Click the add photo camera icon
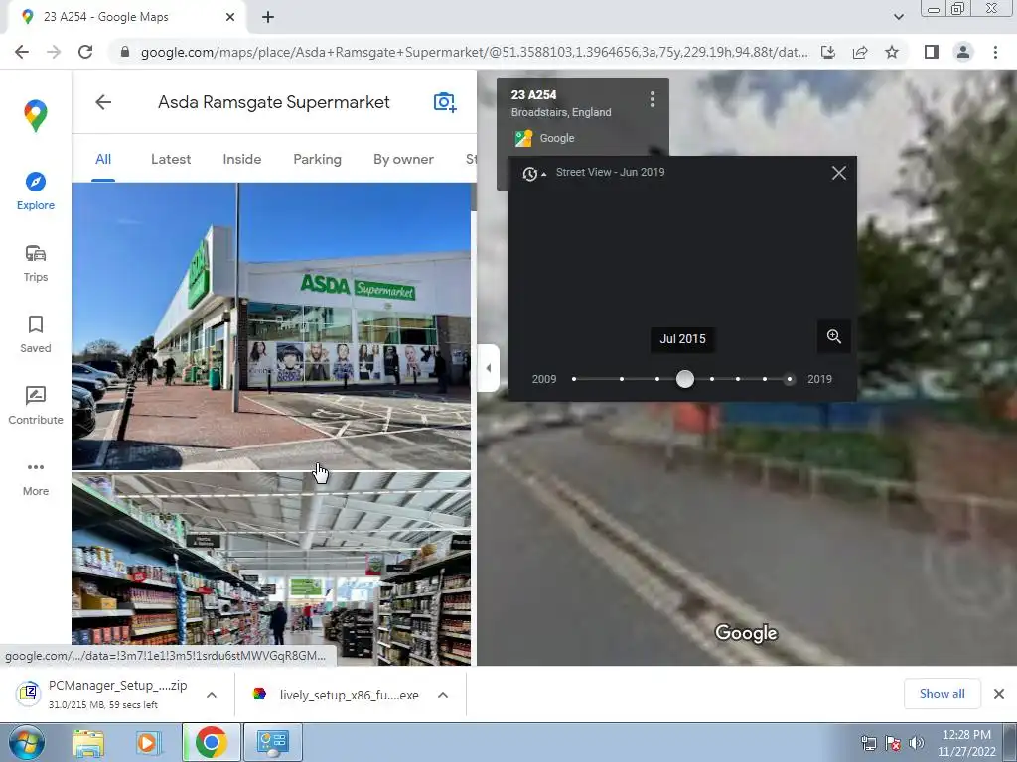This screenshot has width=1017, height=762. pos(445,102)
